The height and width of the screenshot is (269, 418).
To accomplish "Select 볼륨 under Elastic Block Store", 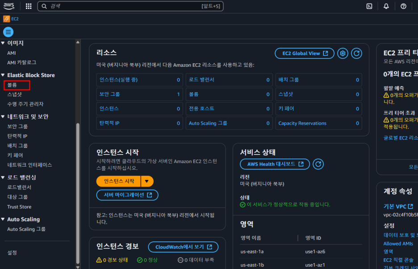I will [12, 85].
